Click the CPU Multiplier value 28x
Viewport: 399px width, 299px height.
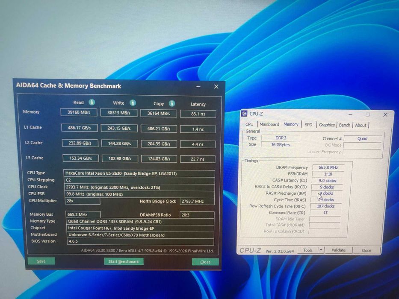83,201
